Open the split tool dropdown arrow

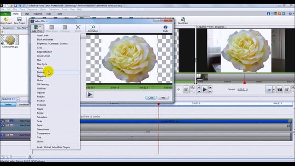(274, 89)
